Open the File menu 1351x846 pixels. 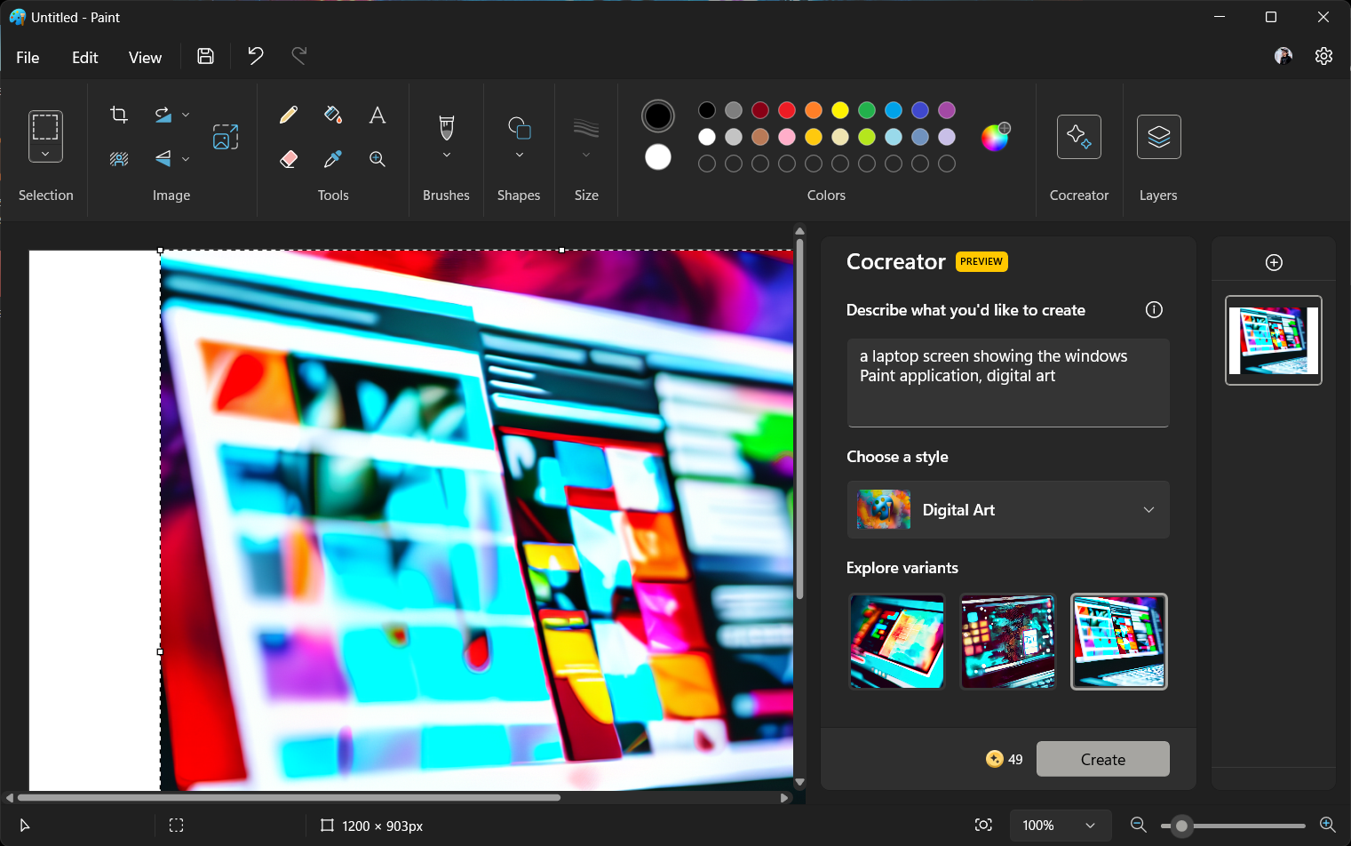(28, 57)
